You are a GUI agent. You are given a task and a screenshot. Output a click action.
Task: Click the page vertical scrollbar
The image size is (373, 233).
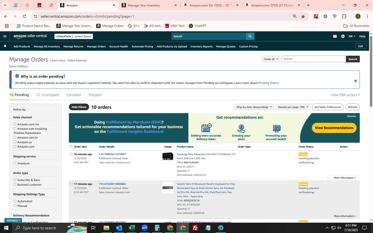(x=371, y=71)
